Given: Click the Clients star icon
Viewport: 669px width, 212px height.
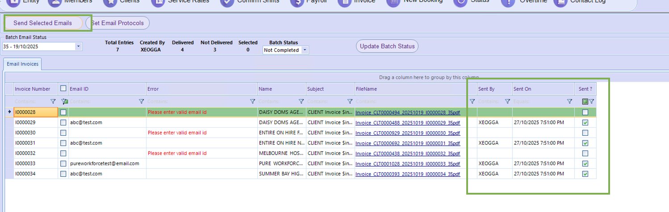Looking at the screenshot, I should point(109,2).
